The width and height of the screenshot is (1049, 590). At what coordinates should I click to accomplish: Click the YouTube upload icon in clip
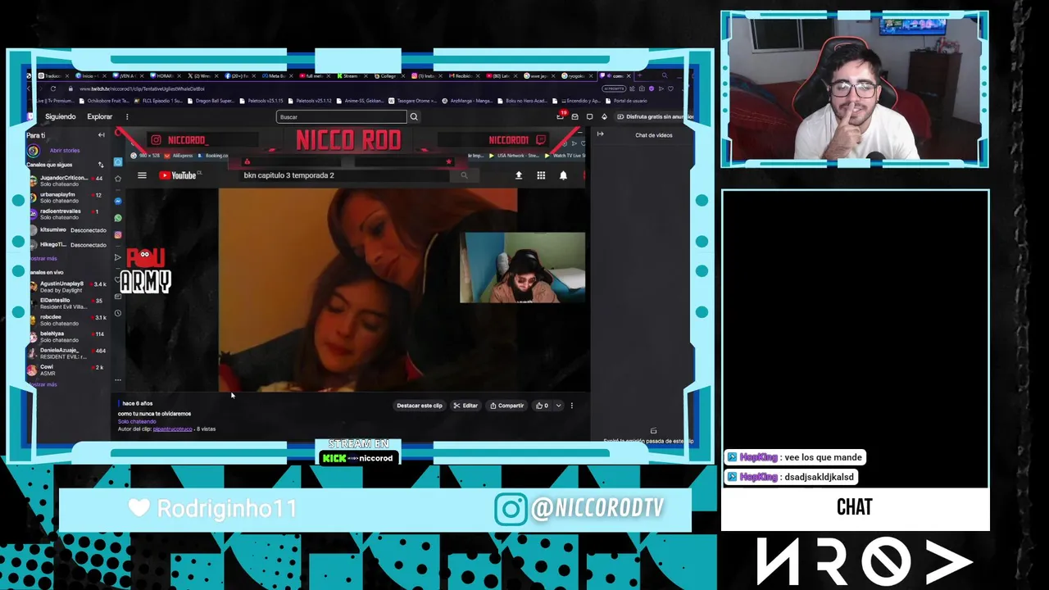click(x=519, y=175)
